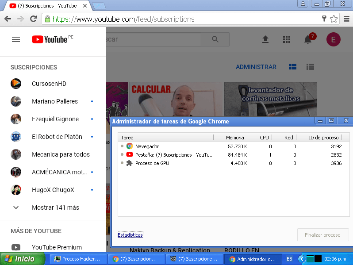Sort by the Memoria column header
Screen dimensions: 353x265
[230, 138]
